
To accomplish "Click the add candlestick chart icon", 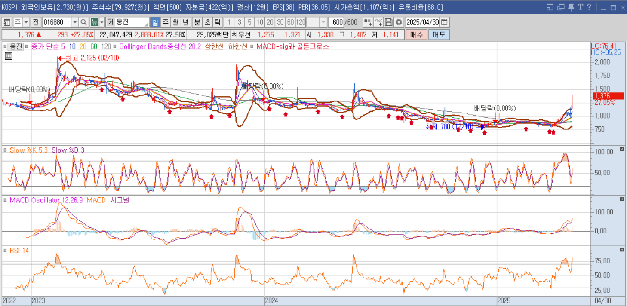I will point(368,22).
